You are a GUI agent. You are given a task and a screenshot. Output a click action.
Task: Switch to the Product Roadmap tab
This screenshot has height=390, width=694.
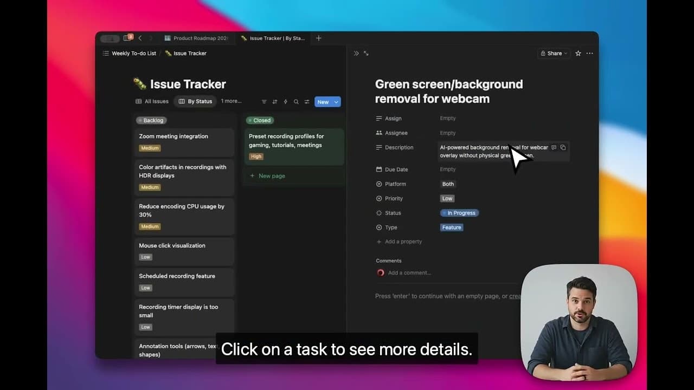(197, 38)
